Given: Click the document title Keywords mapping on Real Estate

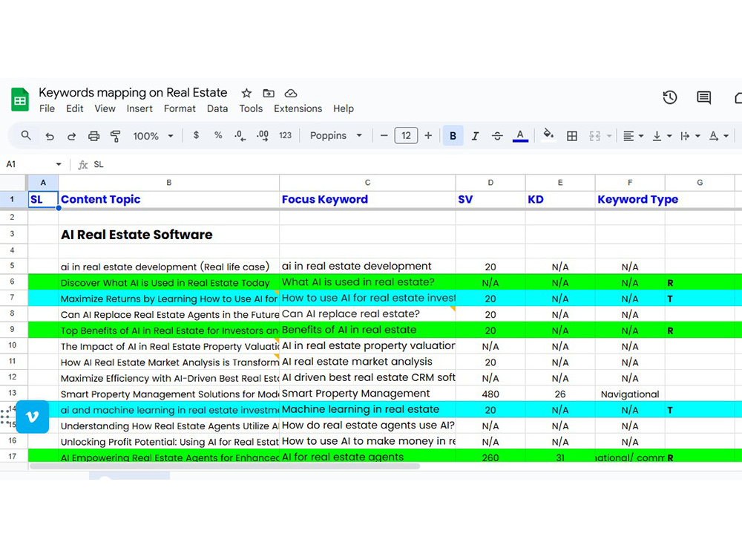Looking at the screenshot, I should click(x=133, y=92).
